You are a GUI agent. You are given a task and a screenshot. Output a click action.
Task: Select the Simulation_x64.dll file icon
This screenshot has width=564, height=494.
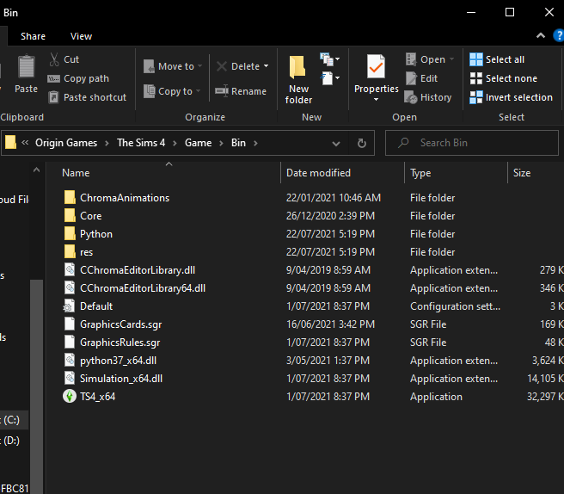click(x=70, y=378)
